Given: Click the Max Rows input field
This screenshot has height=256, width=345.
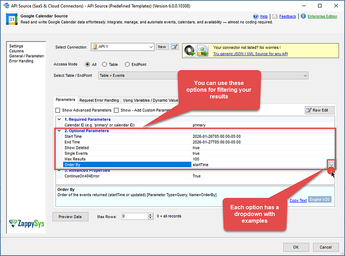Looking at the screenshot, I should tap(134, 217).
